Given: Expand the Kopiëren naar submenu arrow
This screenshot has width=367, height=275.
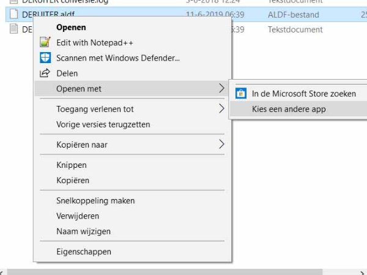Looking at the screenshot, I should coord(221,145).
